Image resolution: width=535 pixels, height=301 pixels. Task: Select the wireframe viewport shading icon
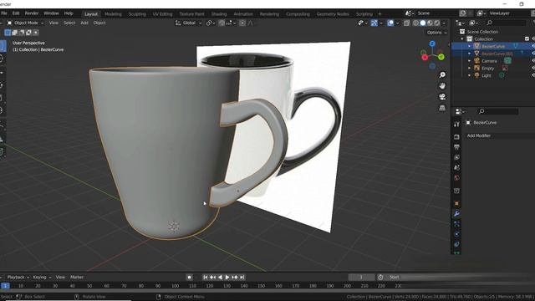(x=415, y=23)
